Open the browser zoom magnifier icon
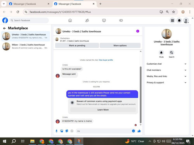 (167, 12)
